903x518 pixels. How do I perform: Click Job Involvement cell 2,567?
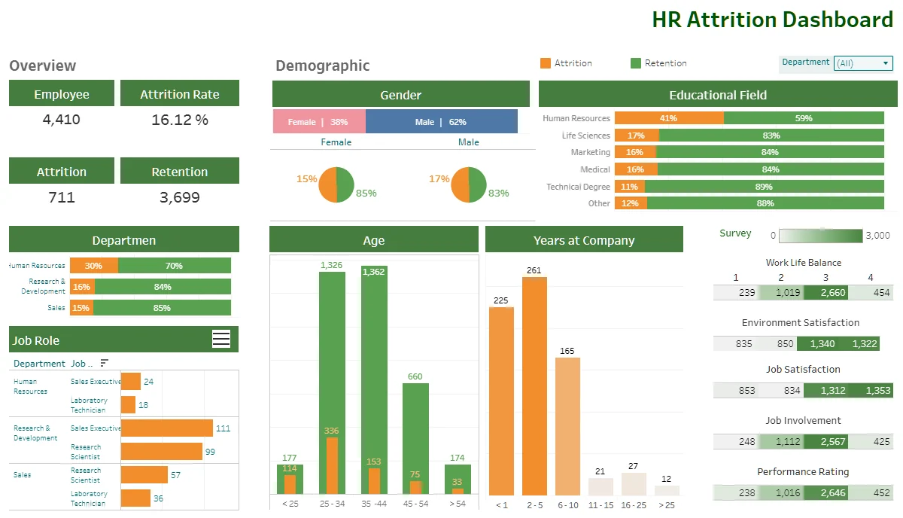coord(826,441)
